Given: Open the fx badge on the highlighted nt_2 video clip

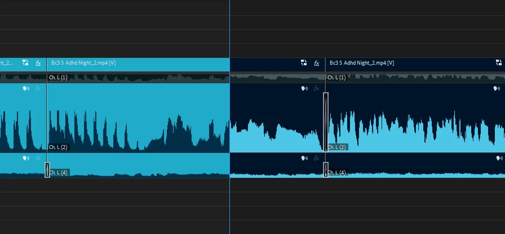Looking at the screenshot, I should tap(38, 63).
